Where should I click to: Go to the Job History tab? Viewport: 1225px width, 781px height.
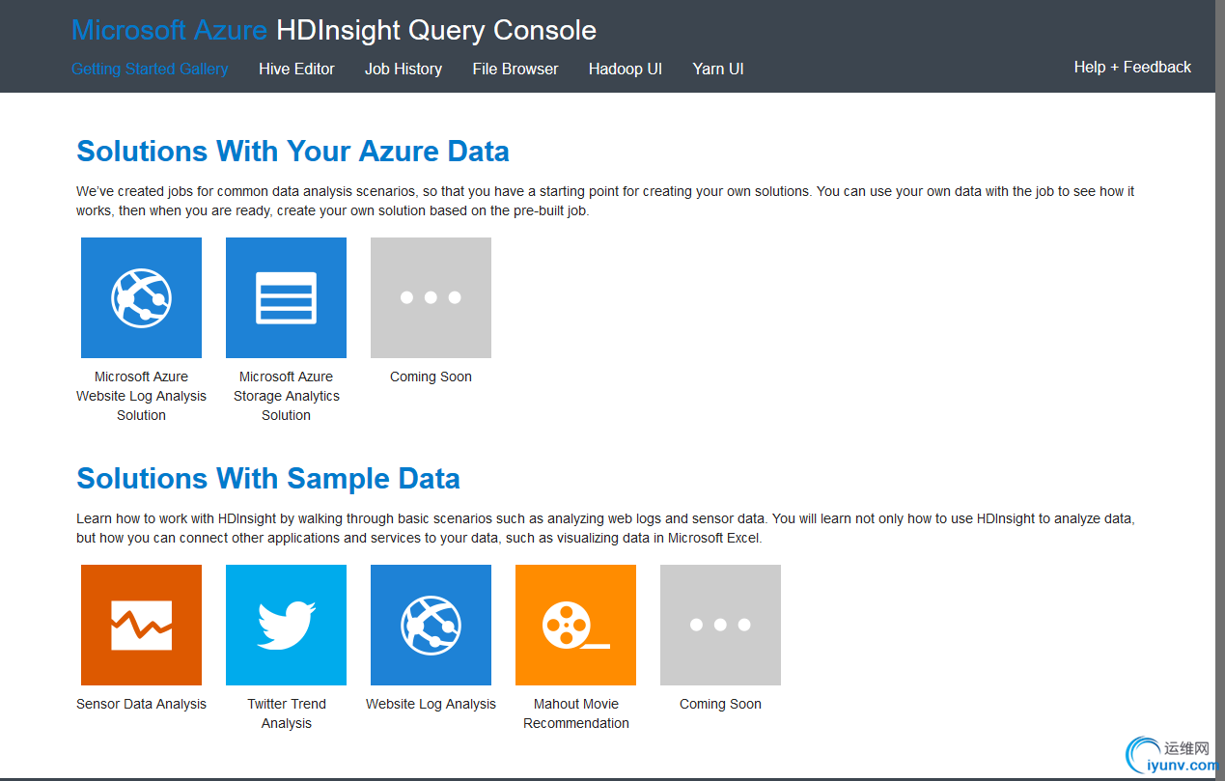point(404,69)
